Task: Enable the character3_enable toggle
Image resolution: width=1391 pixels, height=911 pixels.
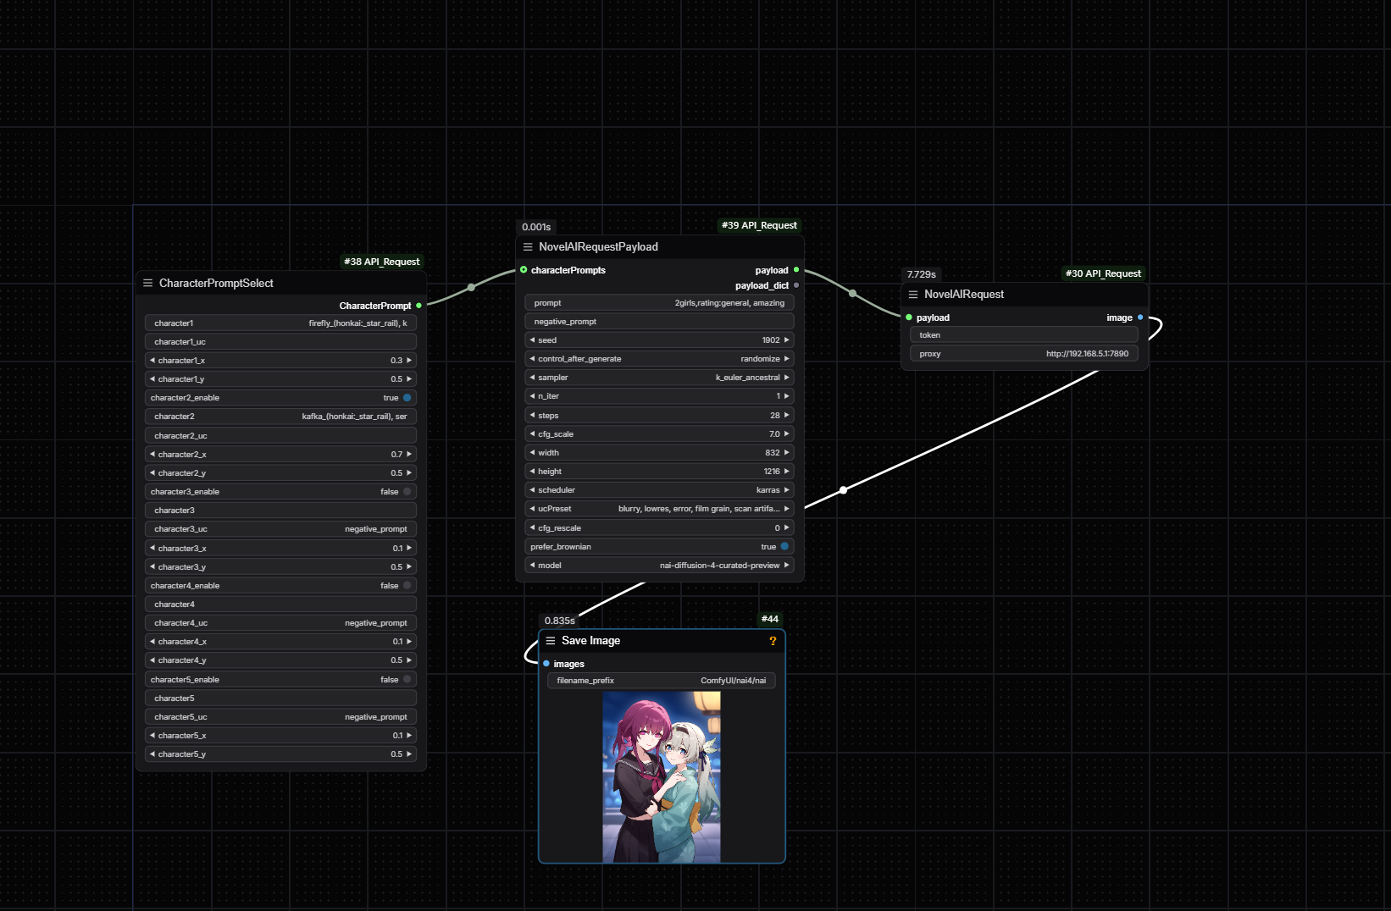Action: click(x=407, y=492)
